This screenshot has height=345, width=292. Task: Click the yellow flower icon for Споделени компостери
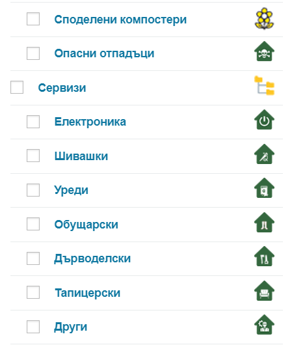pos(264,19)
